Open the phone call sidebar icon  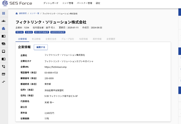pos(4,66)
